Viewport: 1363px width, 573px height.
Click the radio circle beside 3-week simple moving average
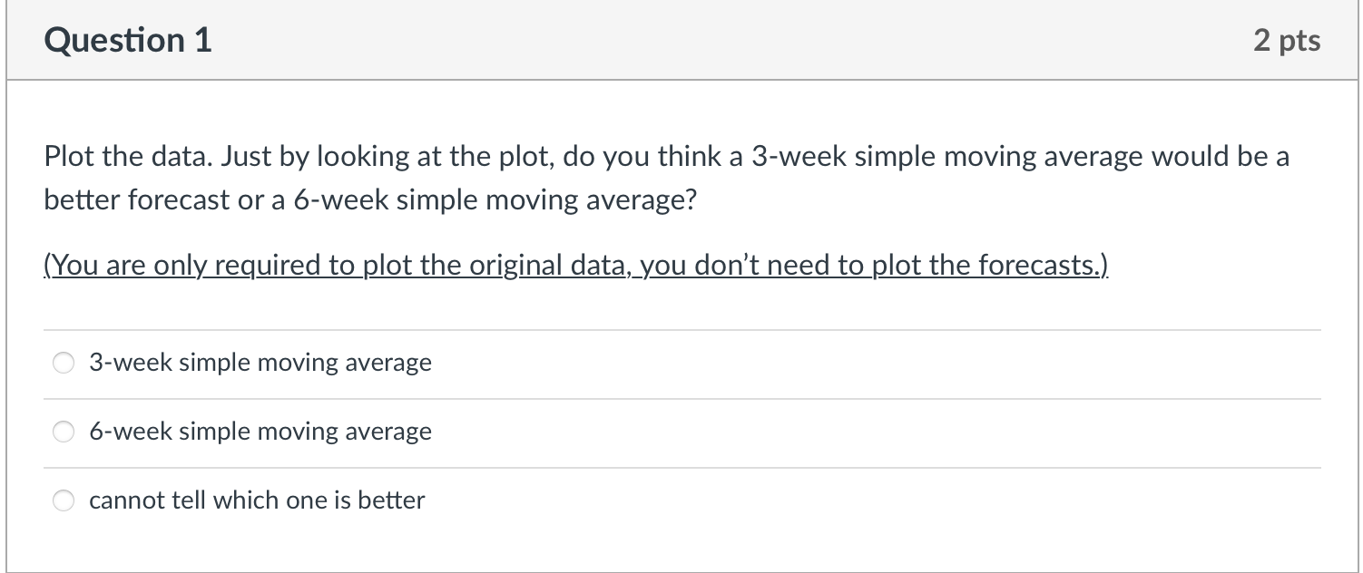tap(64, 362)
